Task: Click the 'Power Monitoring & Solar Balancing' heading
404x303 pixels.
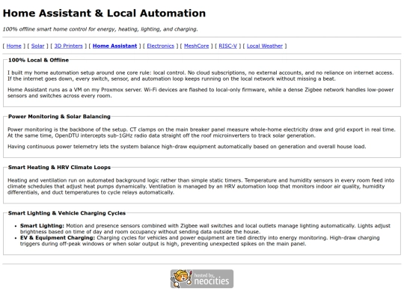Action: 59,117
